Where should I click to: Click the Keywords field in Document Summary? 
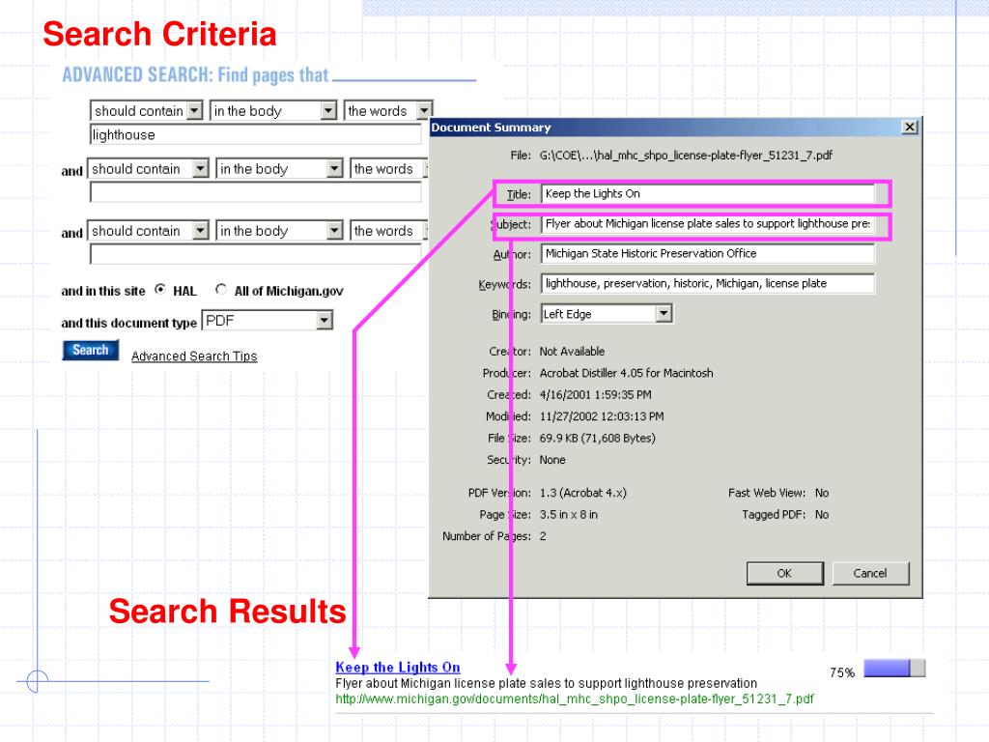708,284
